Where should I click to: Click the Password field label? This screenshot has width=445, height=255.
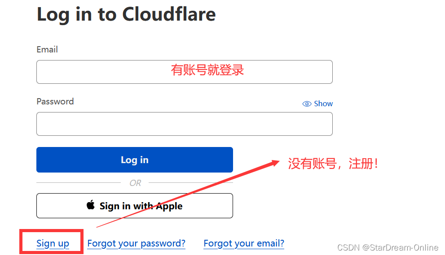click(x=55, y=101)
